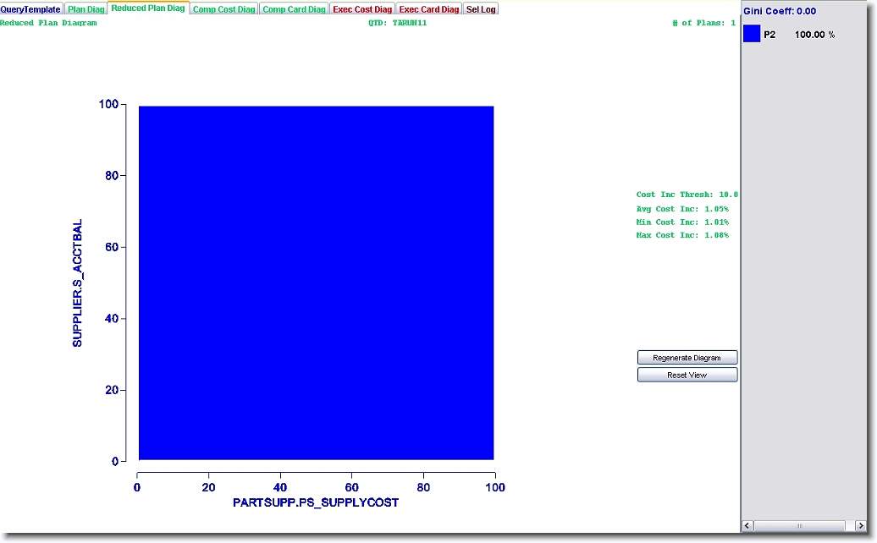The height and width of the screenshot is (543, 877).
Task: Click the PARTSUPP.PS_SUPPLYCOST axis label
Action: (x=316, y=503)
